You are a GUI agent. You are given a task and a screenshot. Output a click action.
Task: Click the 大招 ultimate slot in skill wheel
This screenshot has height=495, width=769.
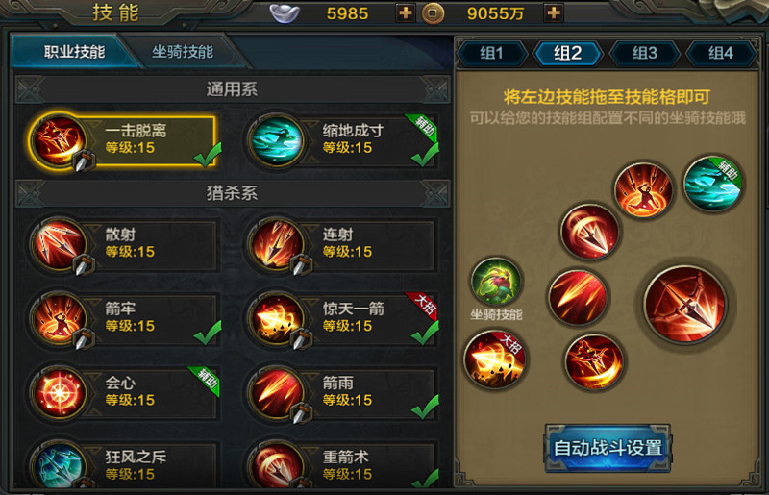click(494, 359)
